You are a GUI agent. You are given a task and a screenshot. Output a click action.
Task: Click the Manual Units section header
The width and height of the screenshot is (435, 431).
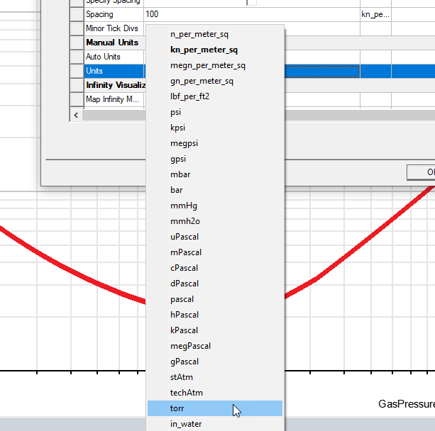point(112,43)
